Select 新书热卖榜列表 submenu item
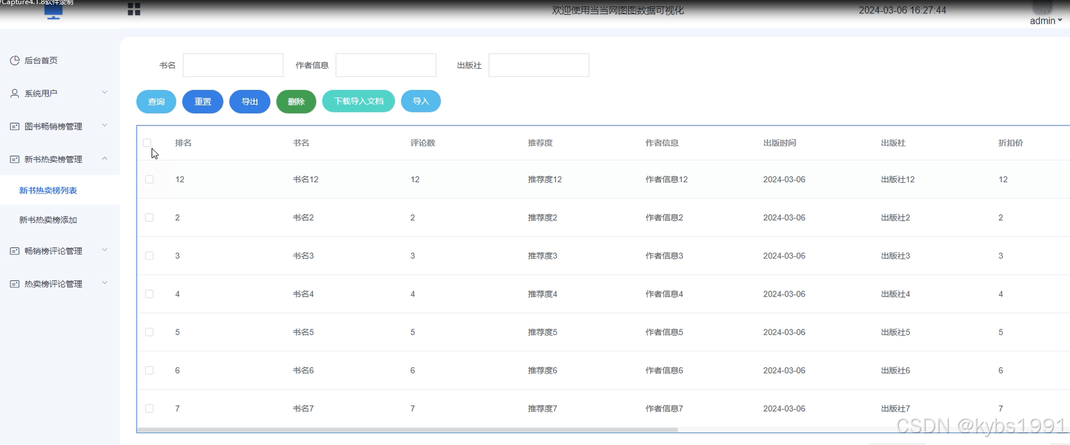This screenshot has width=1070, height=445. pos(60,191)
